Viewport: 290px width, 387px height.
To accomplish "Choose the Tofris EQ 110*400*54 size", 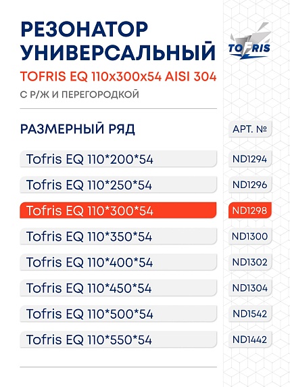I will 118,262.
